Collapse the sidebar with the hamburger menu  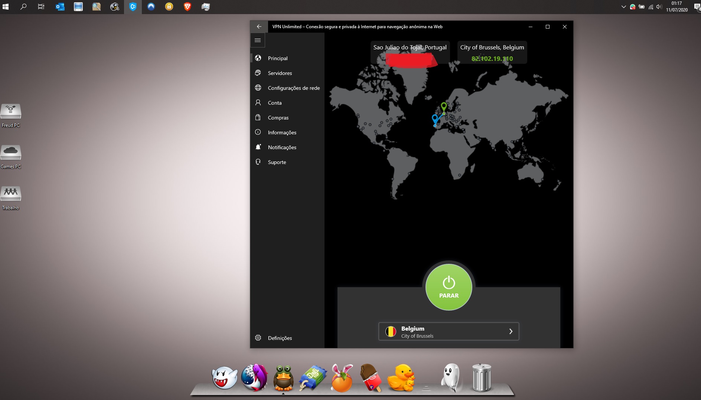pos(258,40)
